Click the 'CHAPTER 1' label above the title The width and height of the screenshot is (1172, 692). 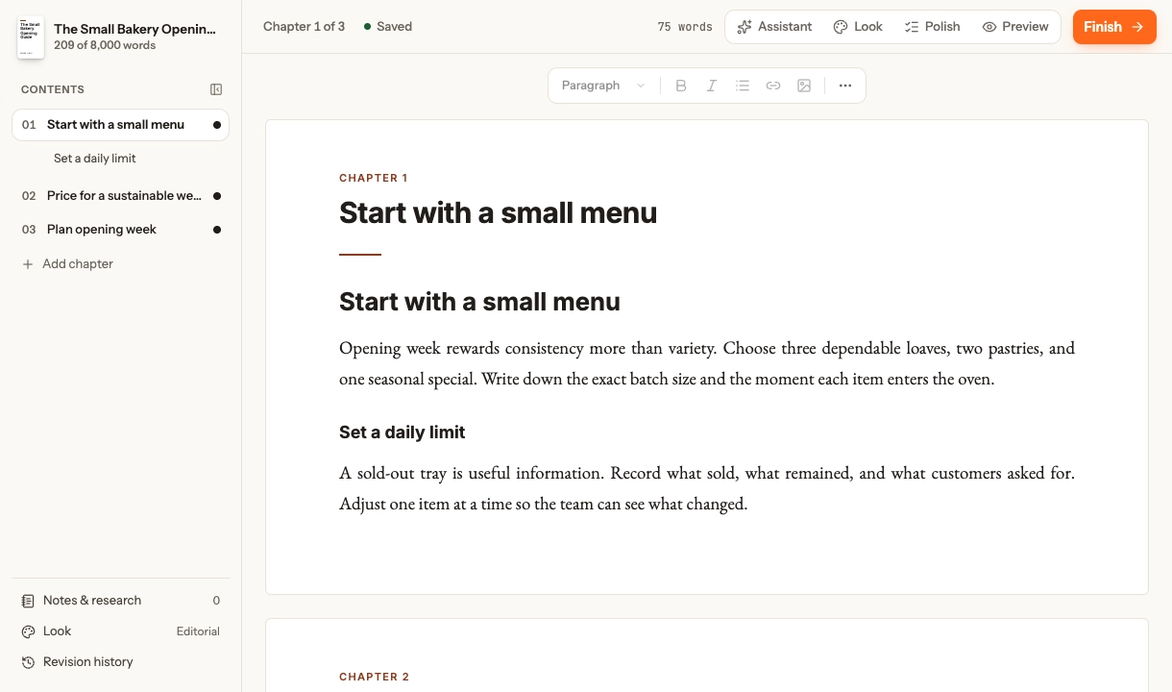click(x=374, y=179)
